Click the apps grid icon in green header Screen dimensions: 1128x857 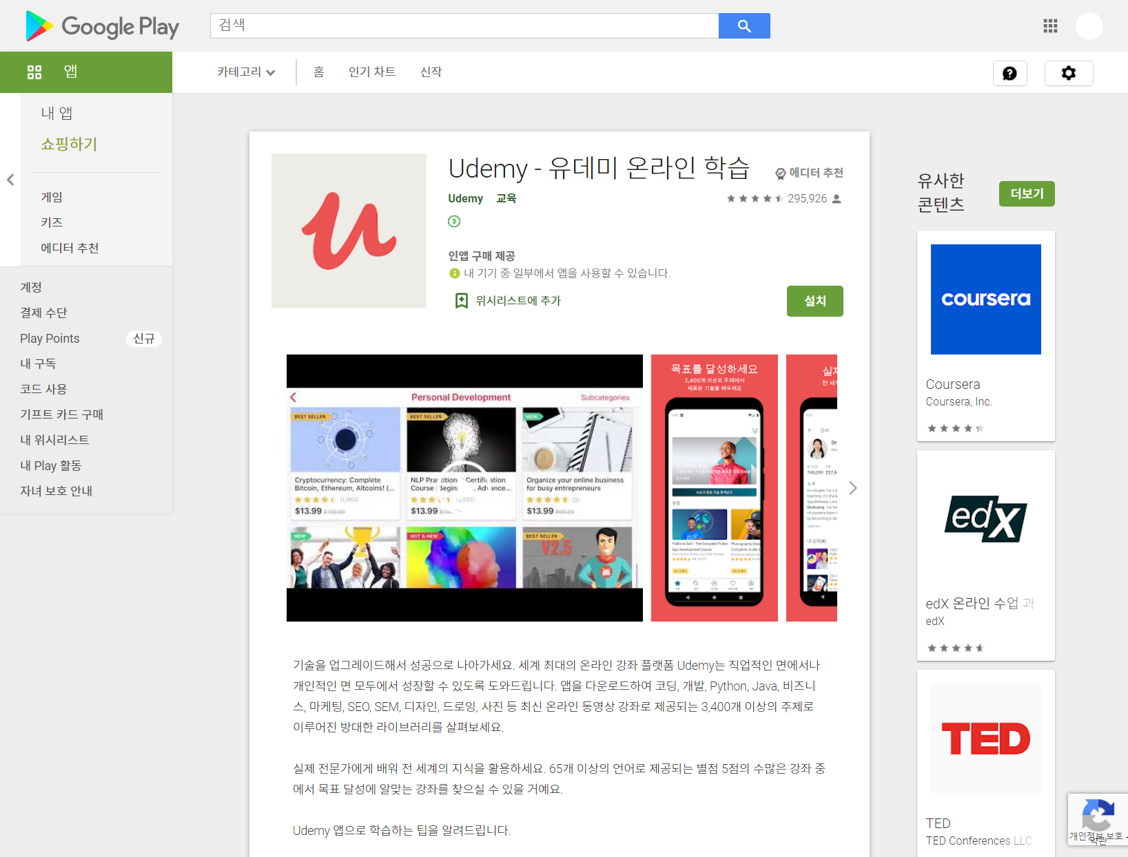point(34,72)
